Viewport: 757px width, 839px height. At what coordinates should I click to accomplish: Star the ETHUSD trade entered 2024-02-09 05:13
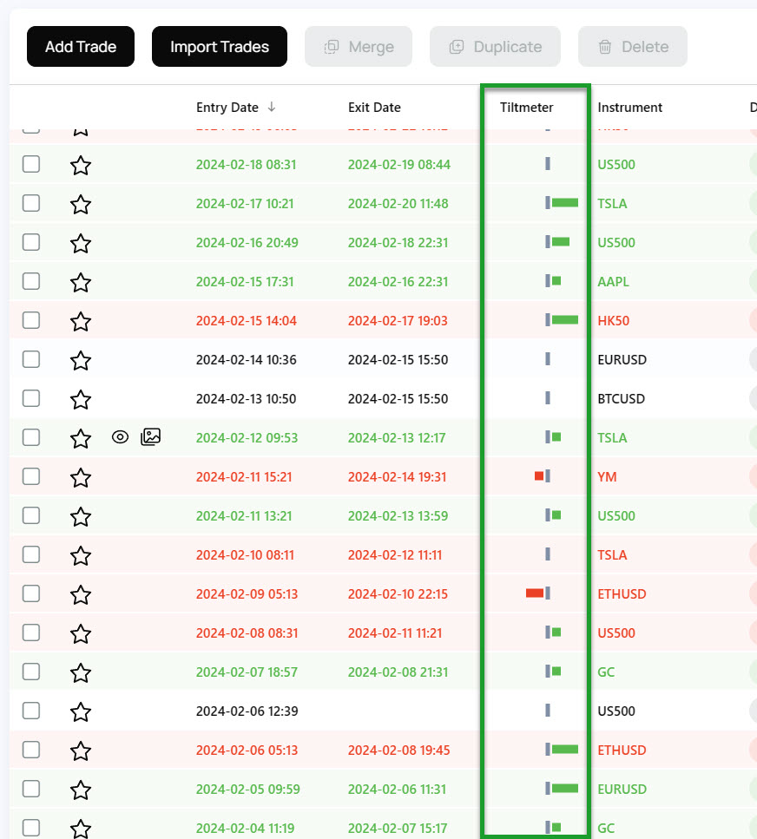[x=81, y=594]
